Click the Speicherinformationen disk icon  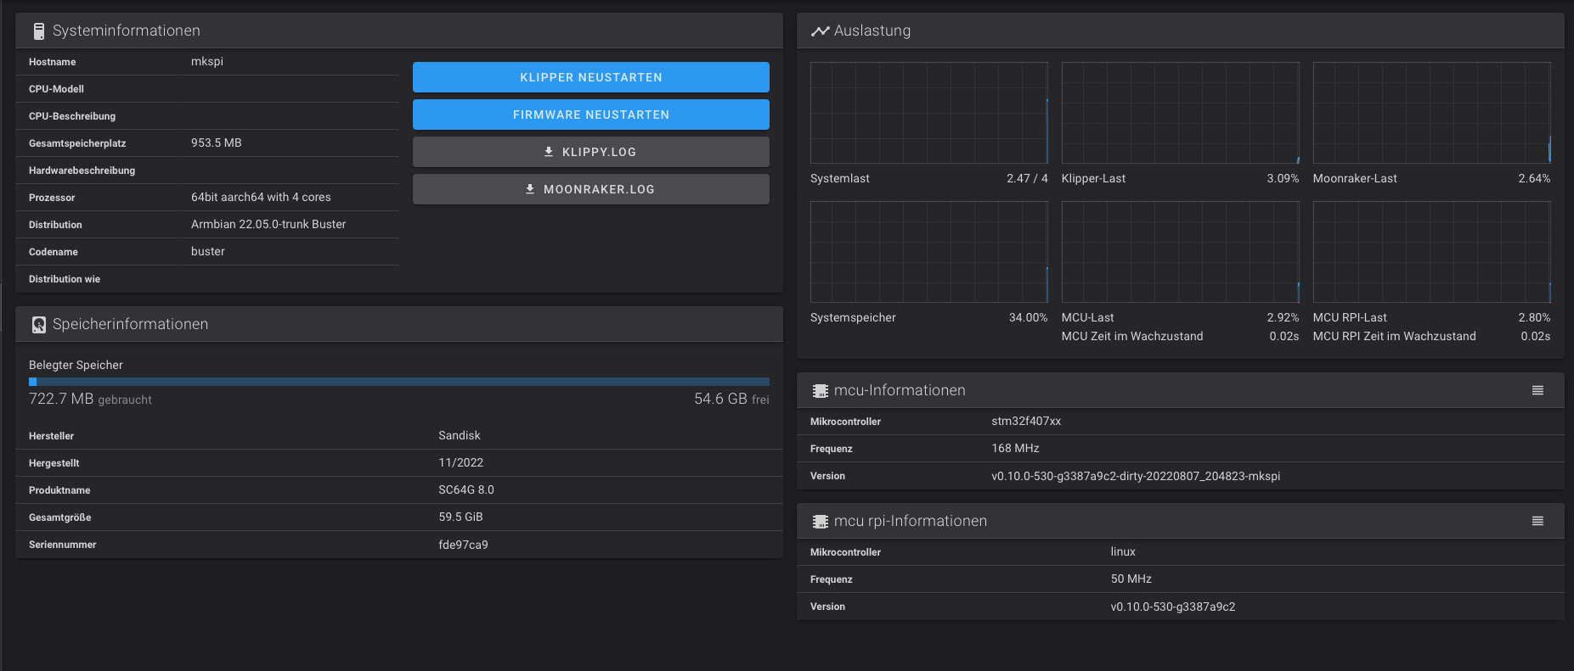point(38,325)
